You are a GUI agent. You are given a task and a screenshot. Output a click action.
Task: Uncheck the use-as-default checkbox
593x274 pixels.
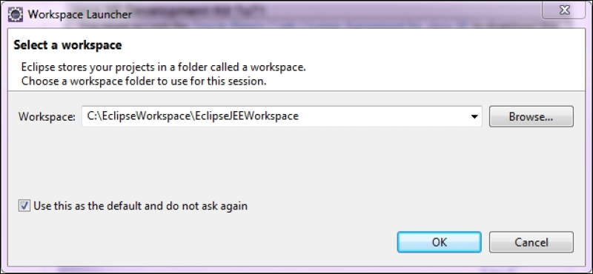24,206
